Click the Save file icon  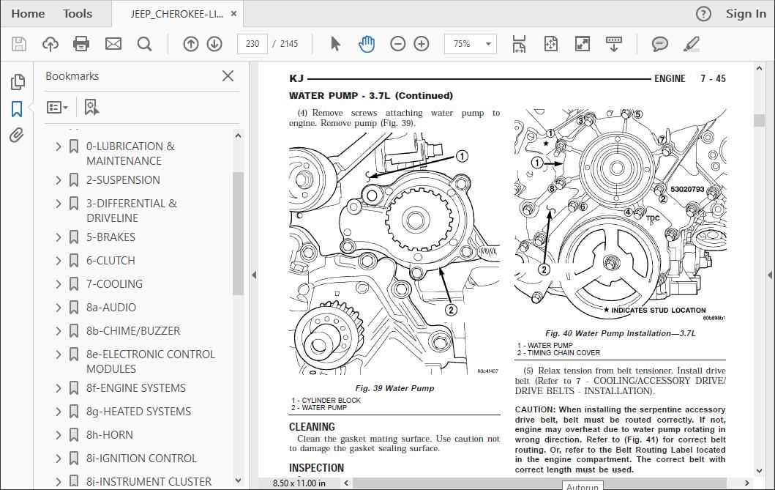click(x=19, y=44)
